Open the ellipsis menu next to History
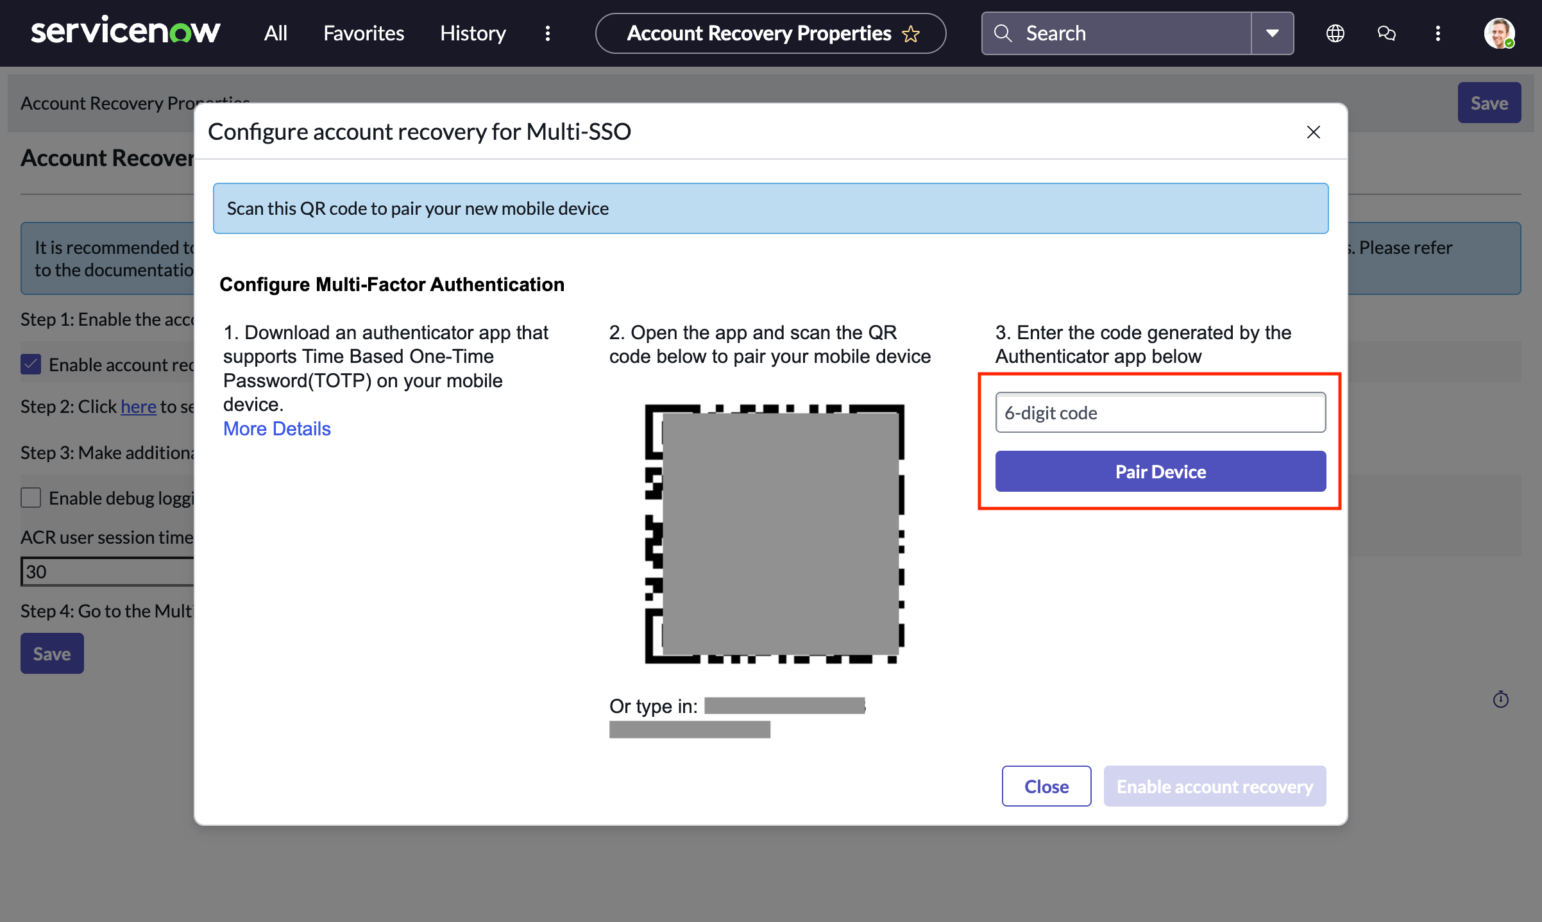 tap(548, 33)
